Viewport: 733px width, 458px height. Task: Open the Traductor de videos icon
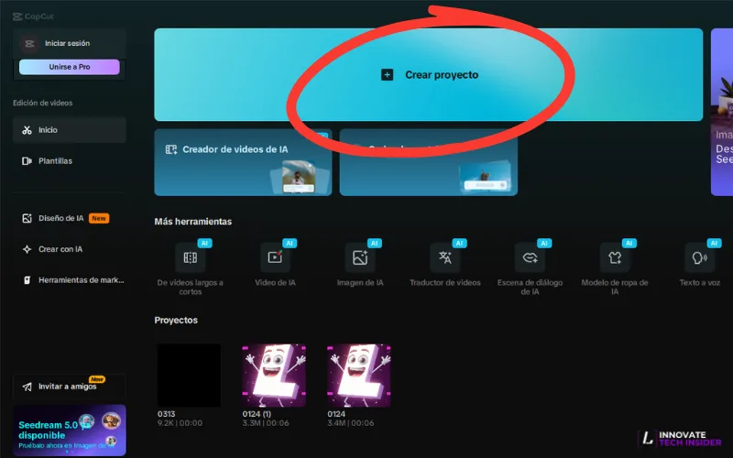(x=445, y=257)
